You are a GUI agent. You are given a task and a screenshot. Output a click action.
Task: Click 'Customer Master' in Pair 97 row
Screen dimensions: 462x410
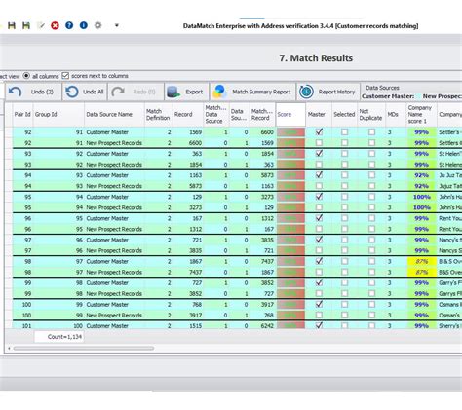[x=107, y=240]
